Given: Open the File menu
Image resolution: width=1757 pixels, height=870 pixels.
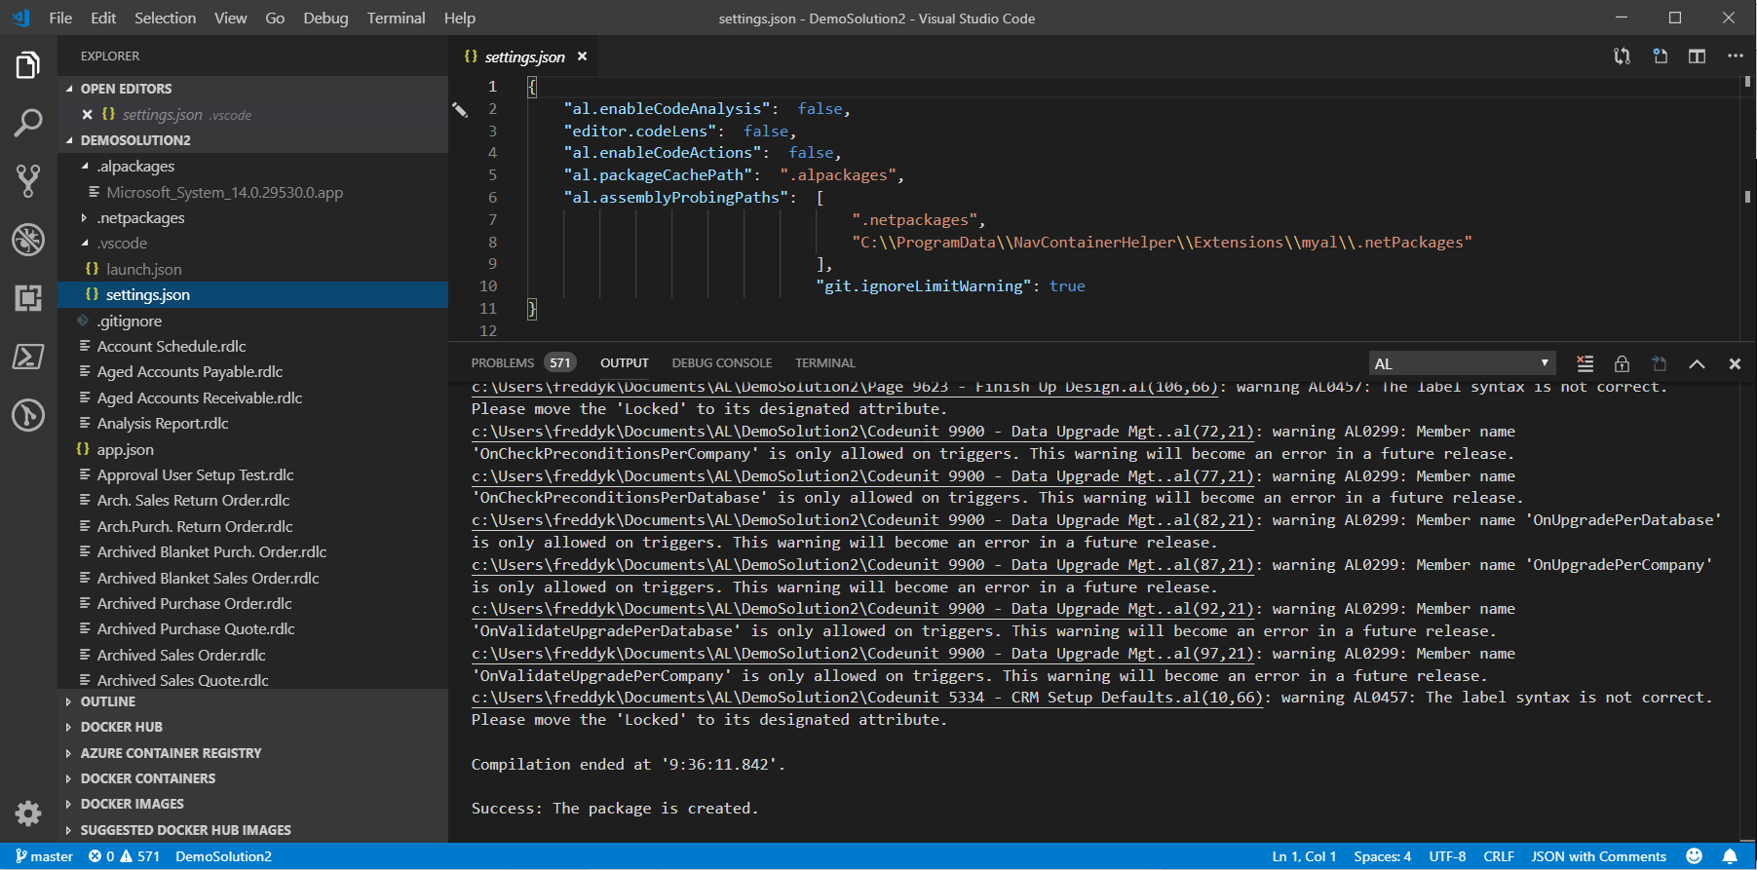Looking at the screenshot, I should click(60, 18).
